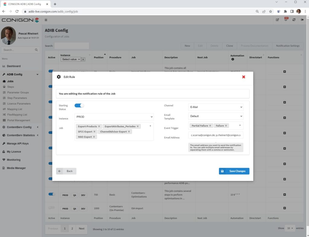Click inside the Email Address field
The image size is (309, 237).
click(215, 135)
